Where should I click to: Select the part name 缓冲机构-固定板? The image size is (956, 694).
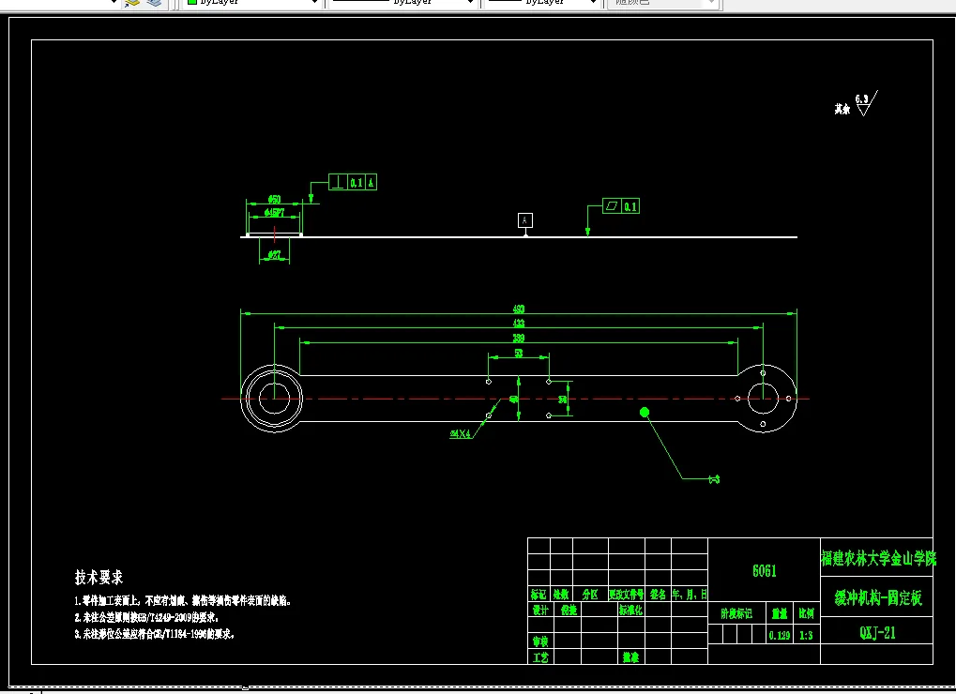click(x=878, y=598)
